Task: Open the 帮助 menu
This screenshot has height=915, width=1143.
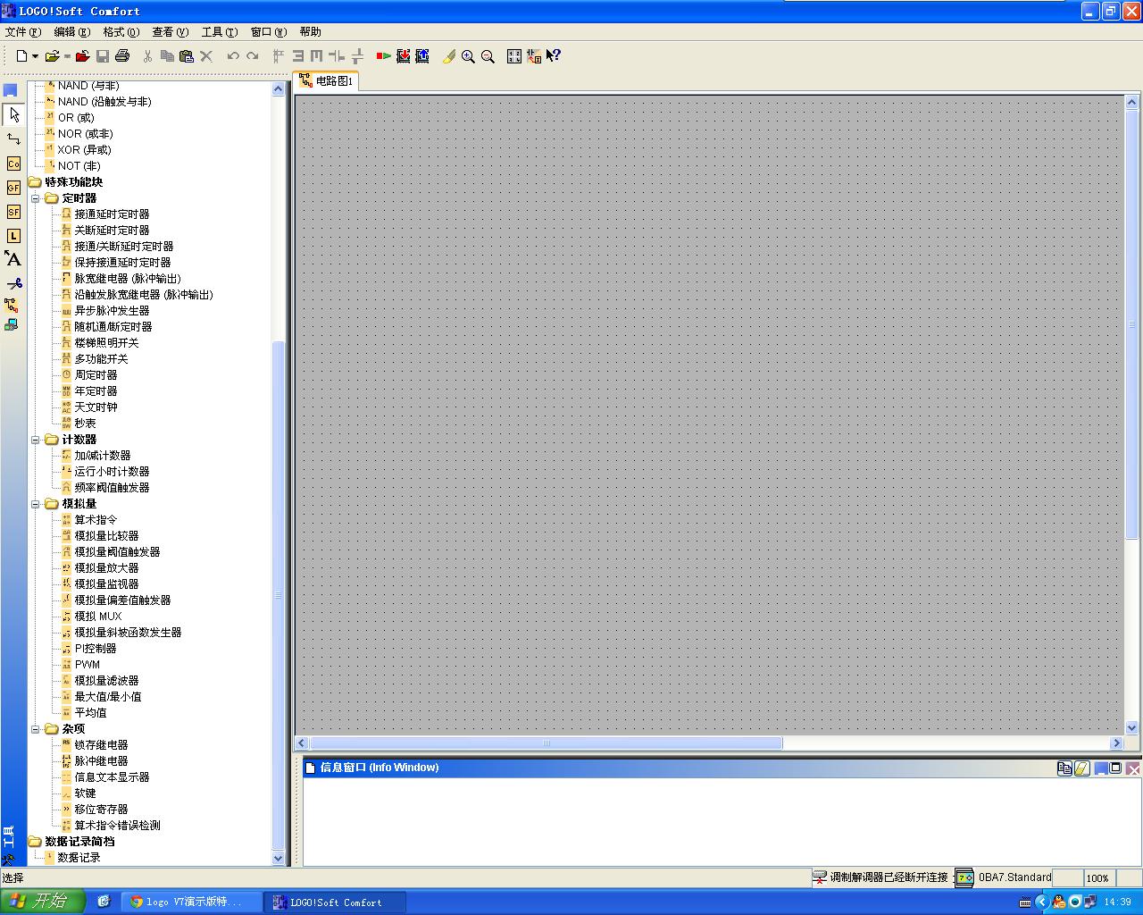Action: 311,32
